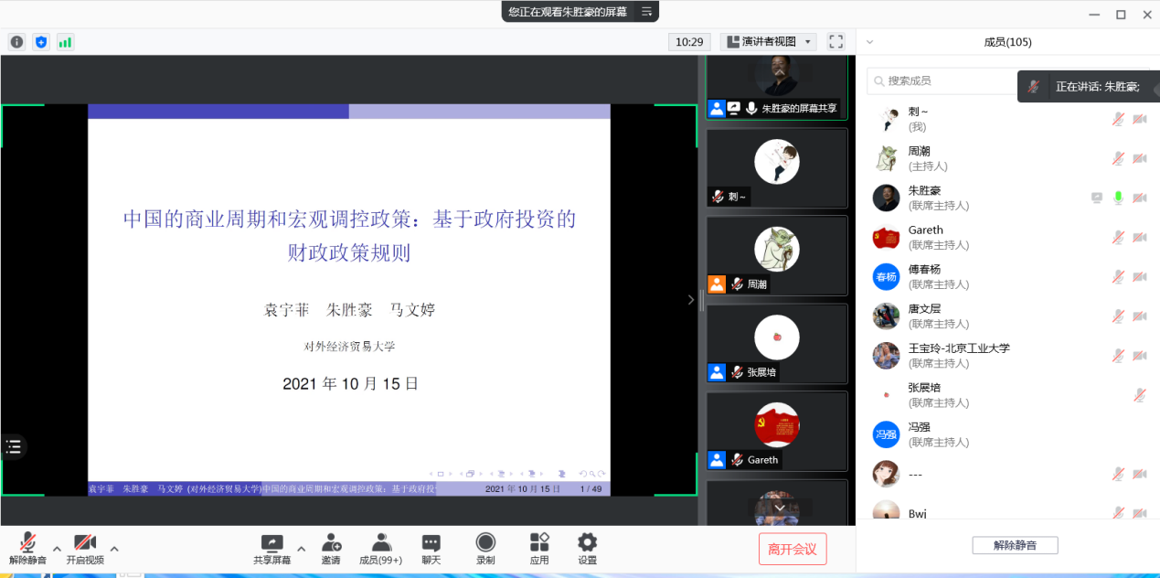Expand audio options arrow beside 解除静音

57,550
